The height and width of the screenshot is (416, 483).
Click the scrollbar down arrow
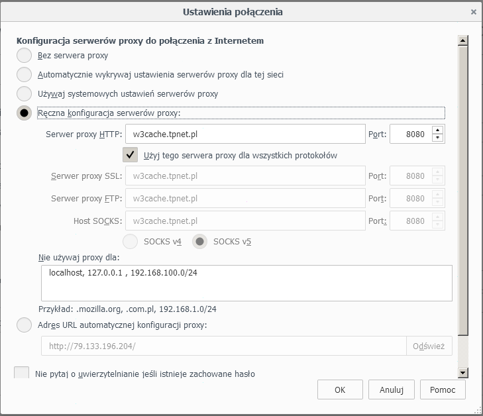463,373
